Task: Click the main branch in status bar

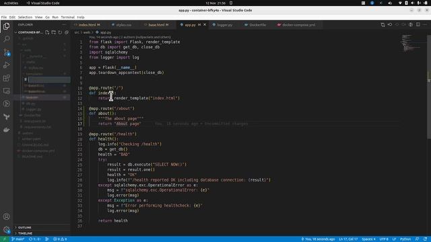Action: (x=18, y=239)
